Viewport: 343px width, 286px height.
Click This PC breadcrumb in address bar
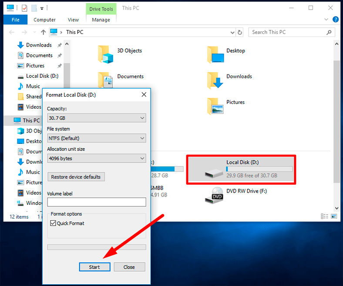(75, 32)
